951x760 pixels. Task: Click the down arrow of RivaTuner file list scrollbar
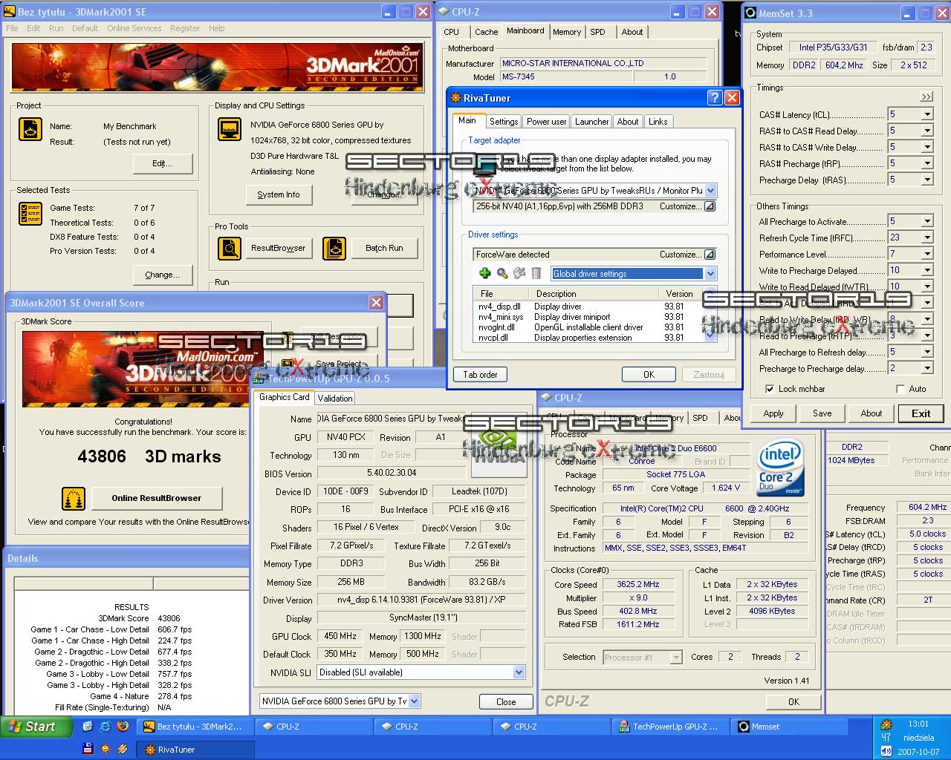coord(710,335)
